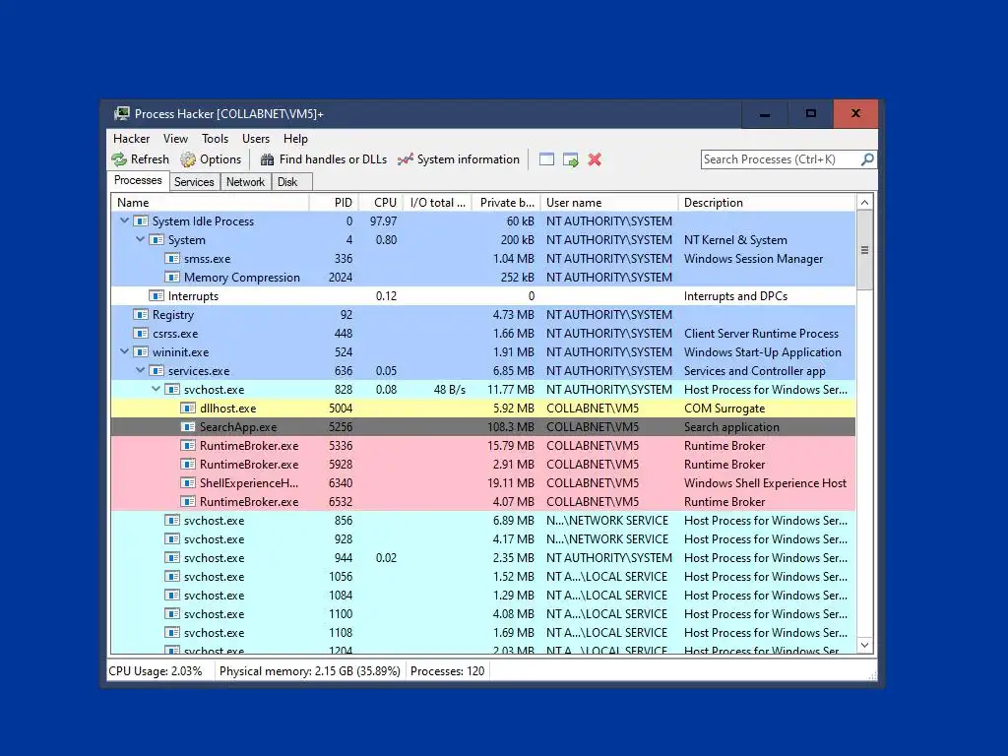Screen dimensions: 1008x756
Task: Sort by the PID column header
Action: click(x=335, y=203)
